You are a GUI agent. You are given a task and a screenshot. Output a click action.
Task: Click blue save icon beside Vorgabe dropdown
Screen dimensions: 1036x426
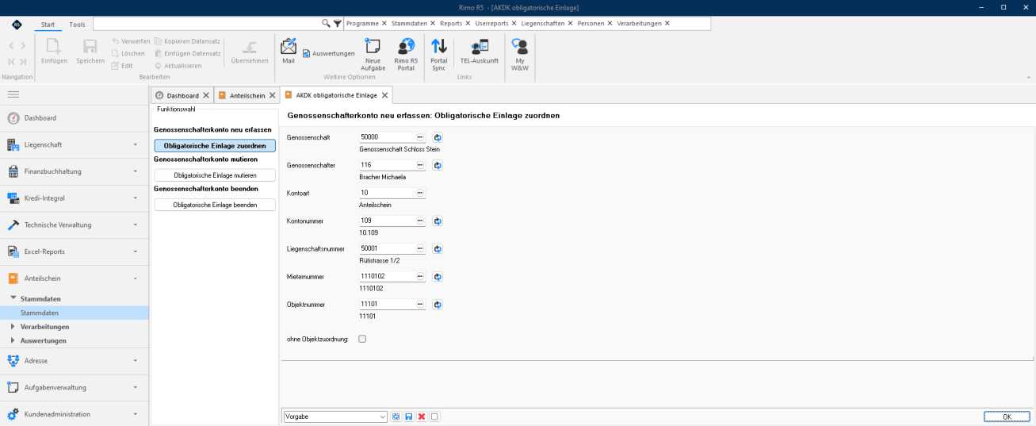[408, 416]
